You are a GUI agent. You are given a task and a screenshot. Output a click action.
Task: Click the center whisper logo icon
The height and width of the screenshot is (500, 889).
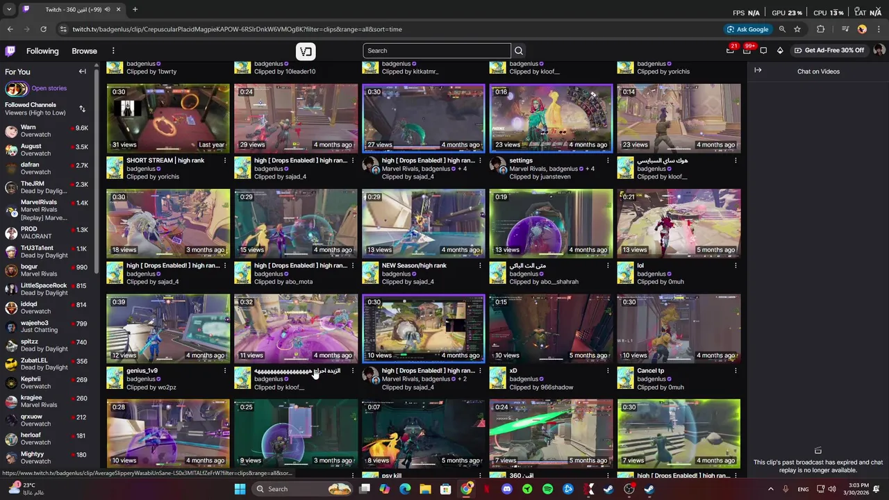click(306, 51)
